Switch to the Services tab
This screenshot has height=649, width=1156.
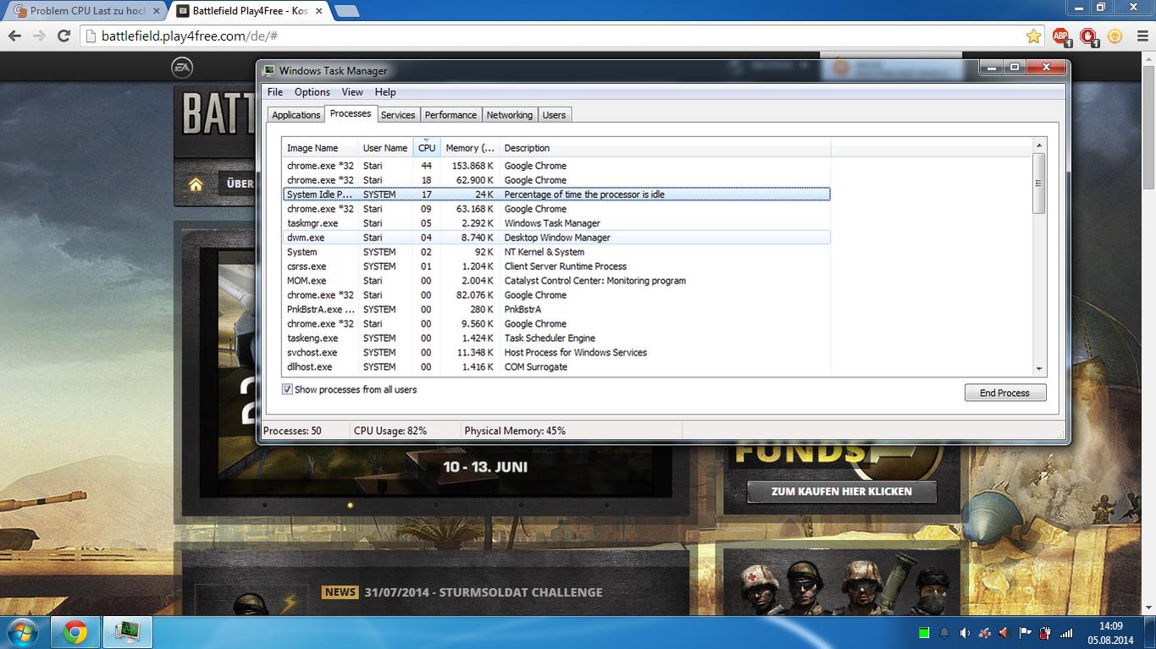(398, 115)
